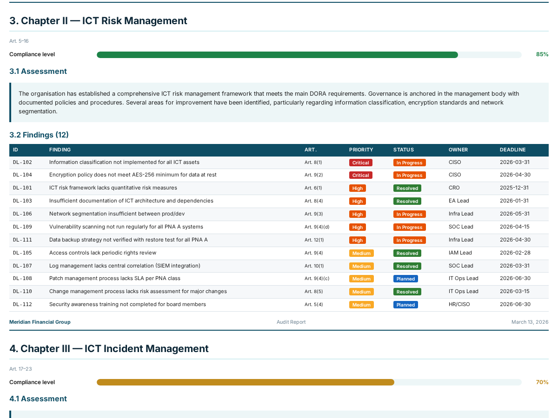
Task: Click the Planned status badge for DL-108
Action: [x=405, y=279]
